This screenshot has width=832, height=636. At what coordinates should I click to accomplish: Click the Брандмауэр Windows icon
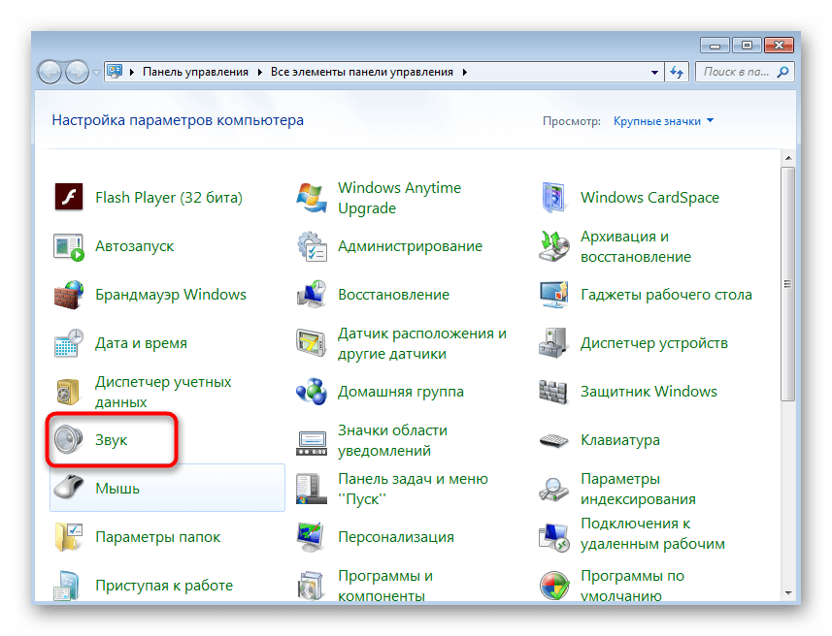coord(69,295)
